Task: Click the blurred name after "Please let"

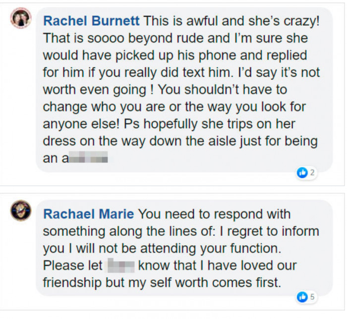Action: pyautogui.click(x=121, y=265)
